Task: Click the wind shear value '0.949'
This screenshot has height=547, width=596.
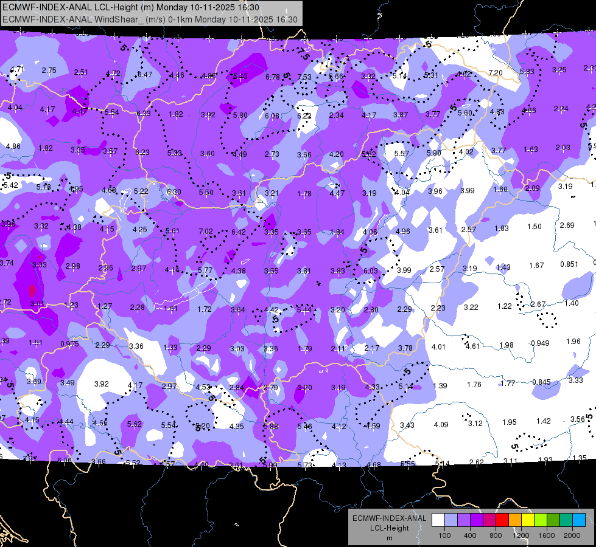Action: click(x=540, y=343)
